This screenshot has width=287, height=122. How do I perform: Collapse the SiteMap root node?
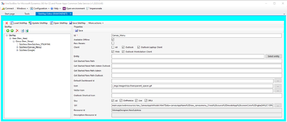(7, 35)
